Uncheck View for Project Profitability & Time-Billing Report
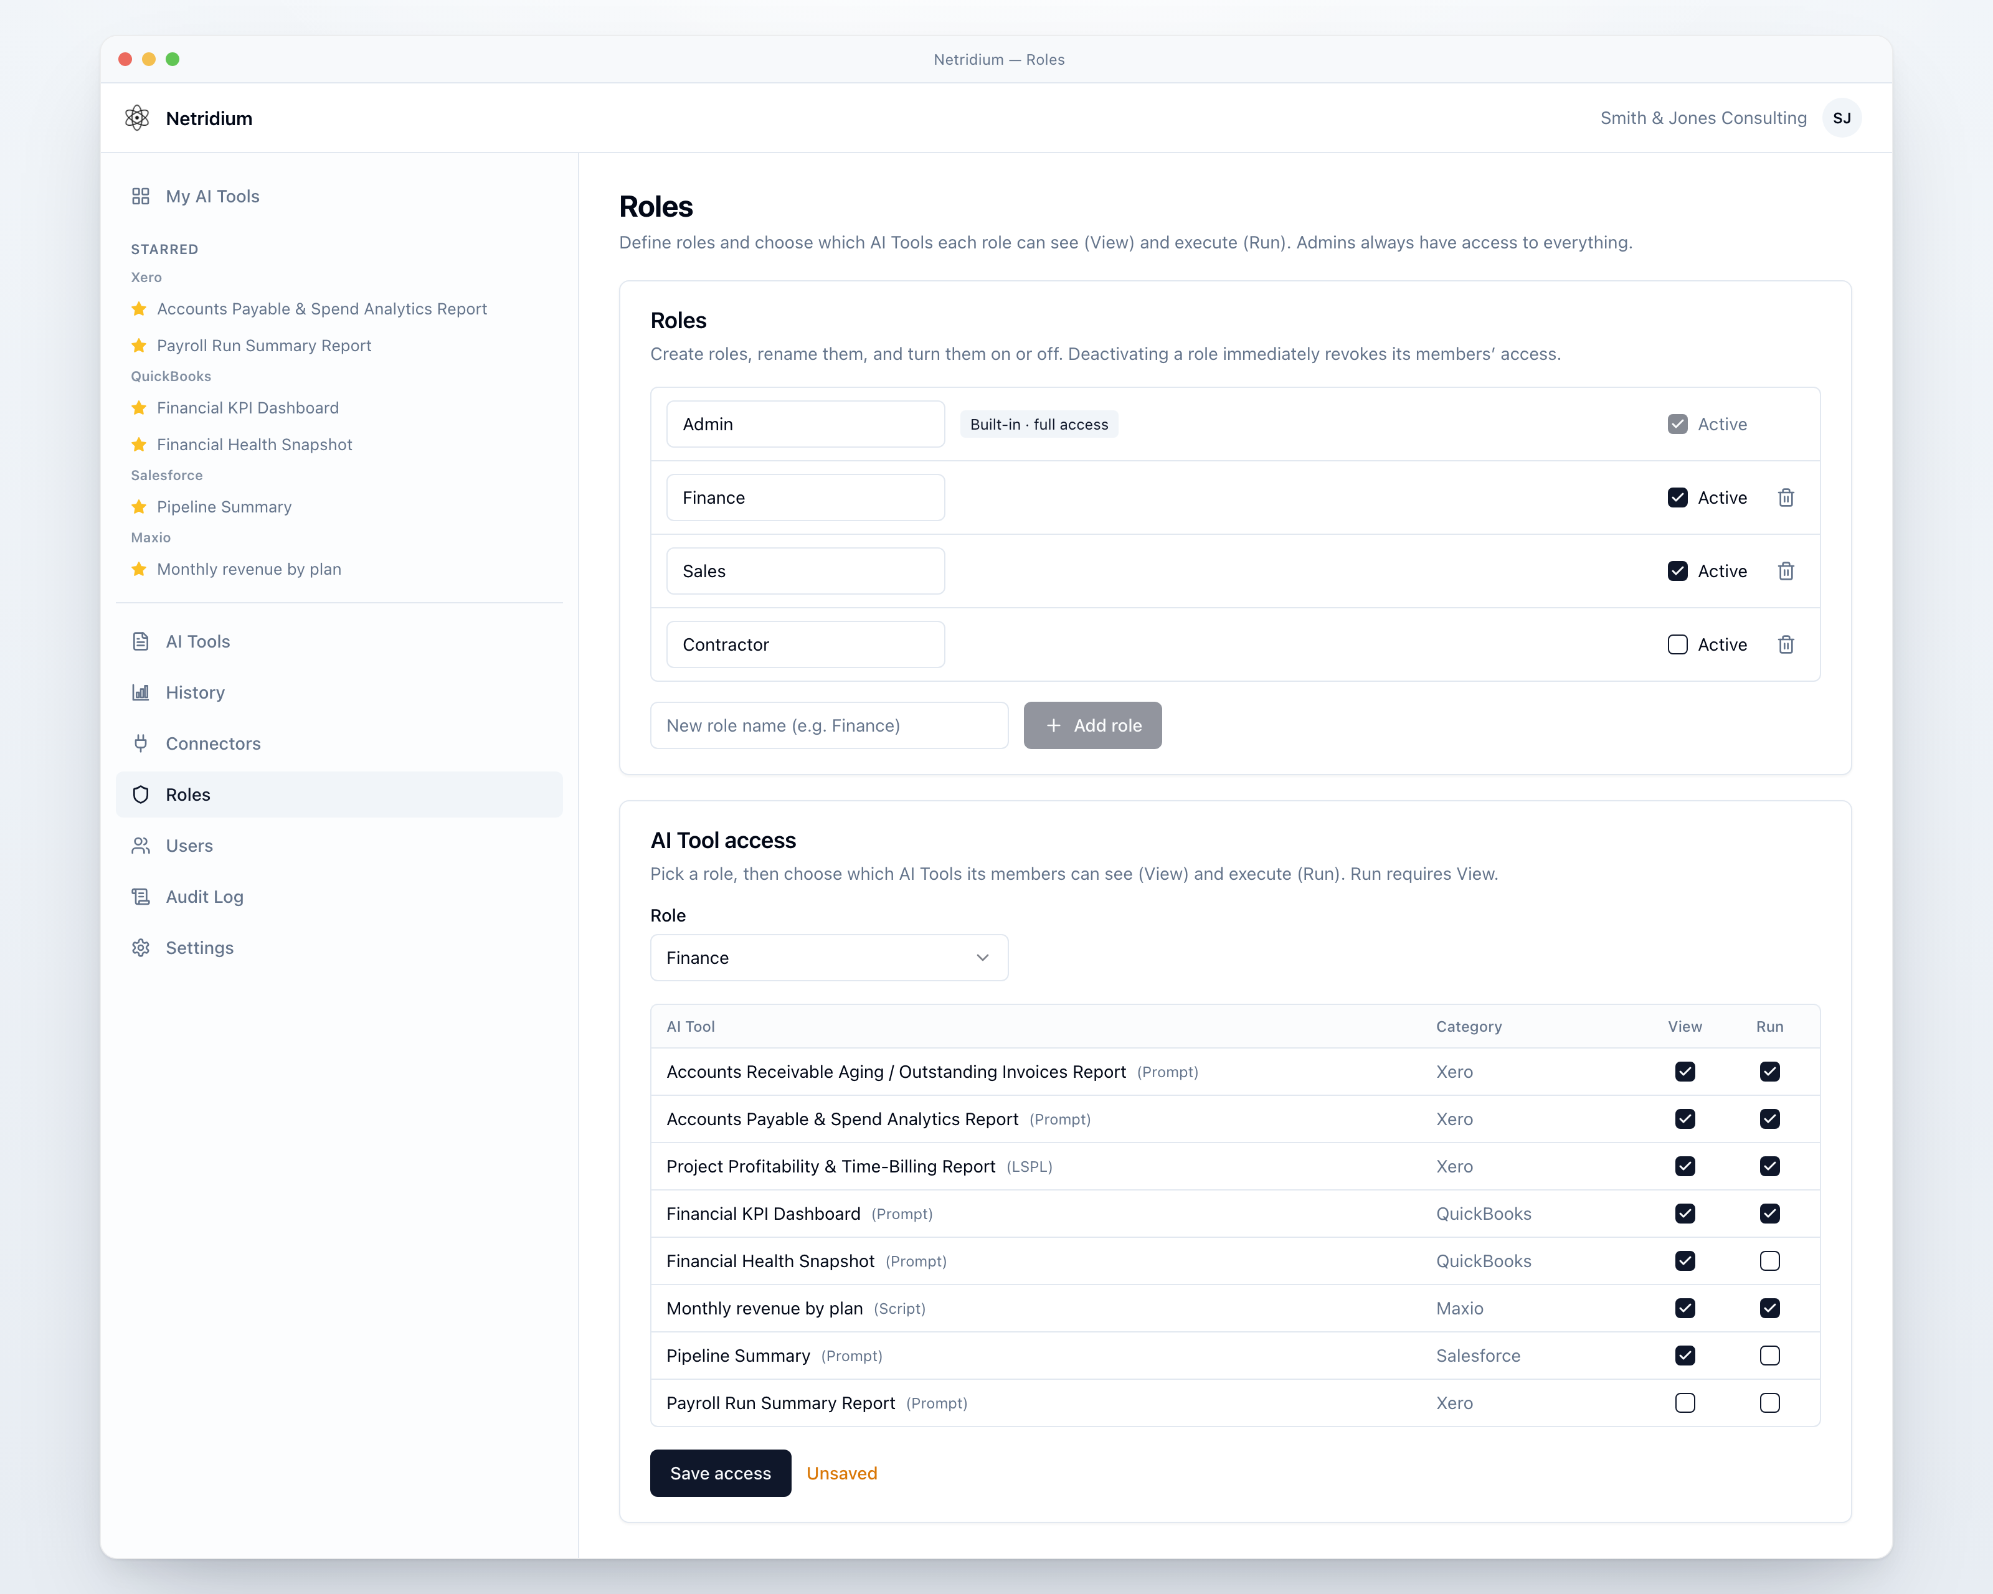This screenshot has height=1594, width=1993. point(1684,1166)
